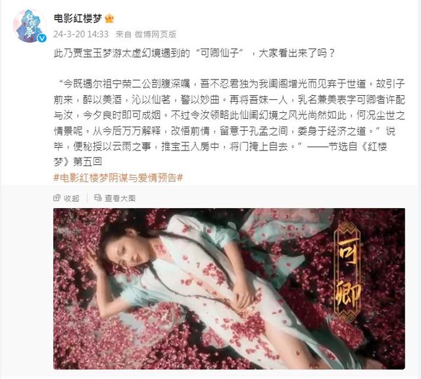This screenshot has width=421, height=379.
Task: View the large image via 查看大图
Action: (120, 198)
